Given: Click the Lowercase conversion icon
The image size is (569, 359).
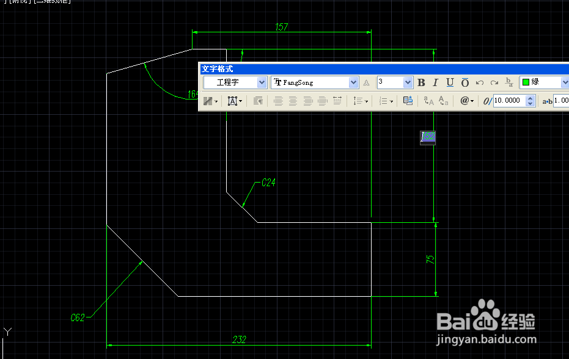Looking at the screenshot, I should point(444,101).
